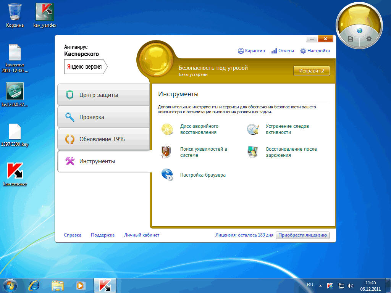Image resolution: width=391 pixels, height=293 pixels.
Task: Click the magnifier icon of Проверка
Action: coord(70,117)
